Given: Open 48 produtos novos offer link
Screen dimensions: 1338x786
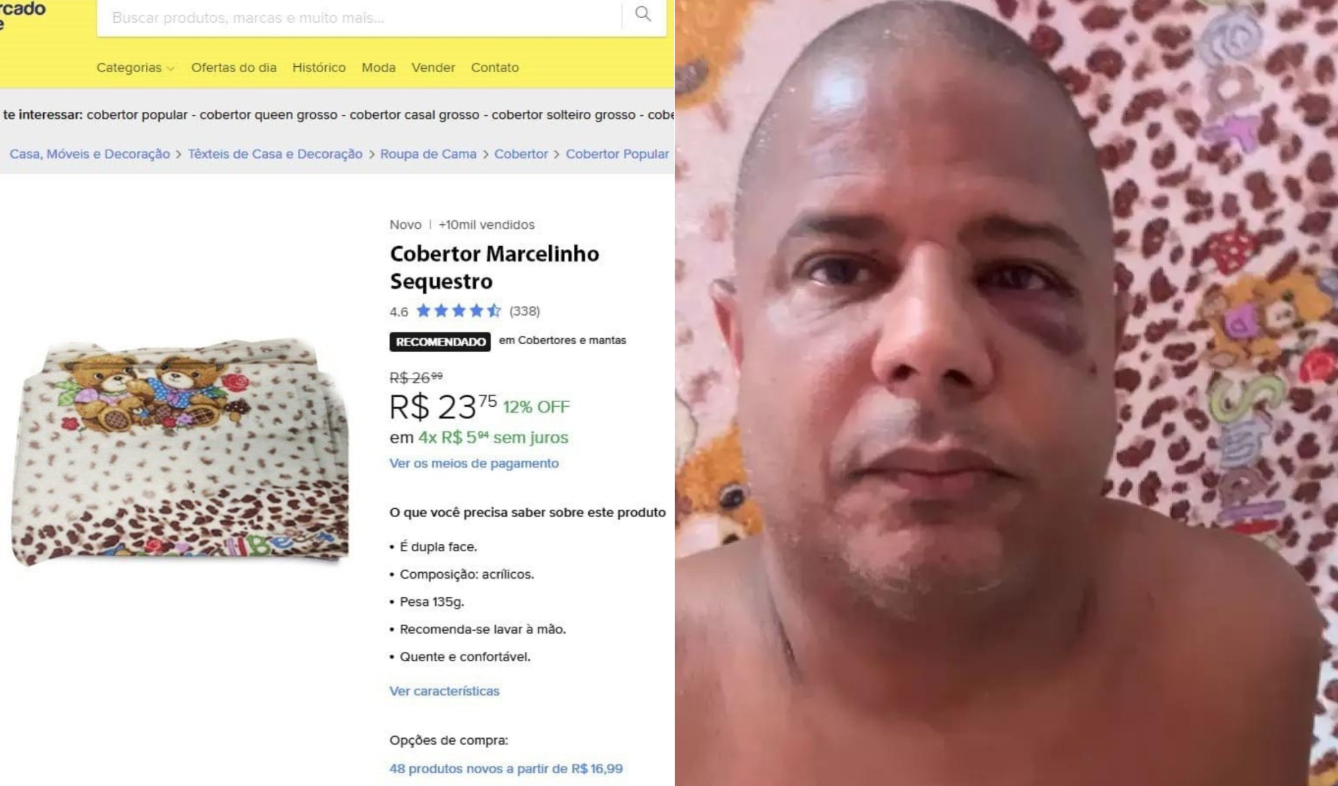Looking at the screenshot, I should point(506,768).
